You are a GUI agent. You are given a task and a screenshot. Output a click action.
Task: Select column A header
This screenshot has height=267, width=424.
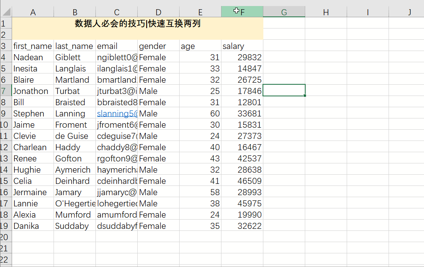click(33, 12)
